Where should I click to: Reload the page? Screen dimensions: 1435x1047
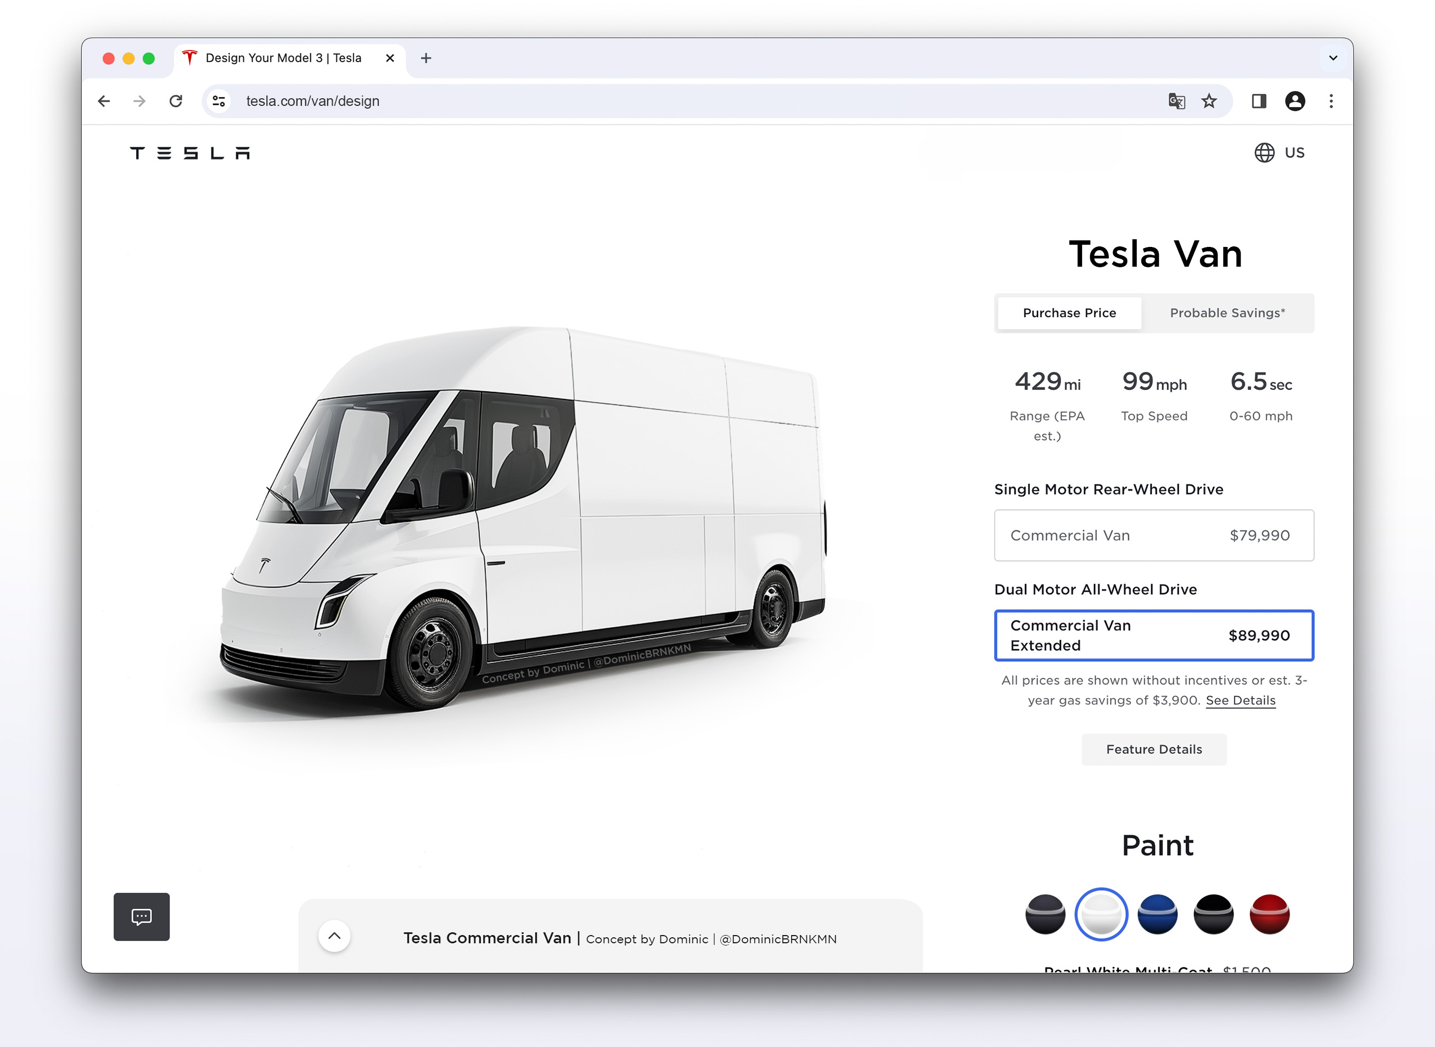(x=176, y=102)
